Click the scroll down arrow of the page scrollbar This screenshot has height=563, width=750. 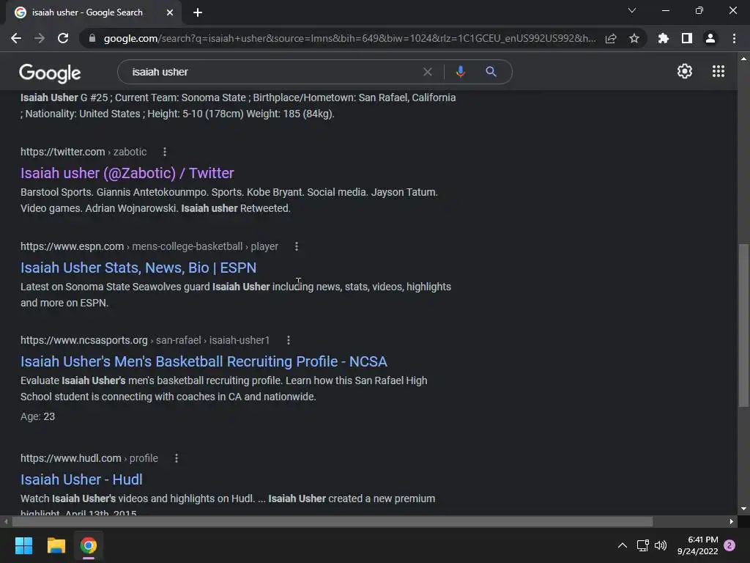point(743,509)
